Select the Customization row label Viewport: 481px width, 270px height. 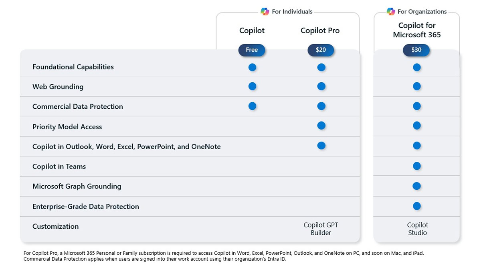pos(55,226)
